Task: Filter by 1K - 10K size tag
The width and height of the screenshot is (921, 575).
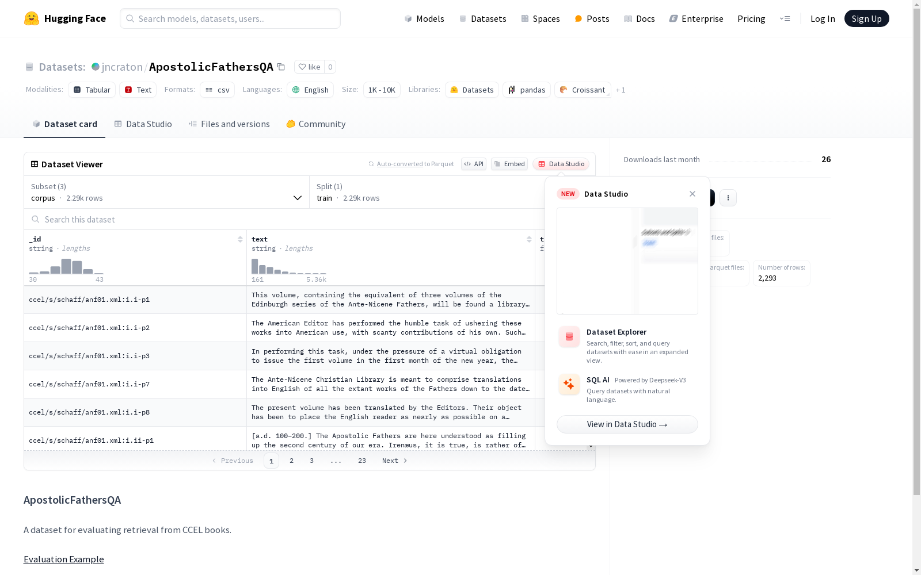Action: (382, 90)
